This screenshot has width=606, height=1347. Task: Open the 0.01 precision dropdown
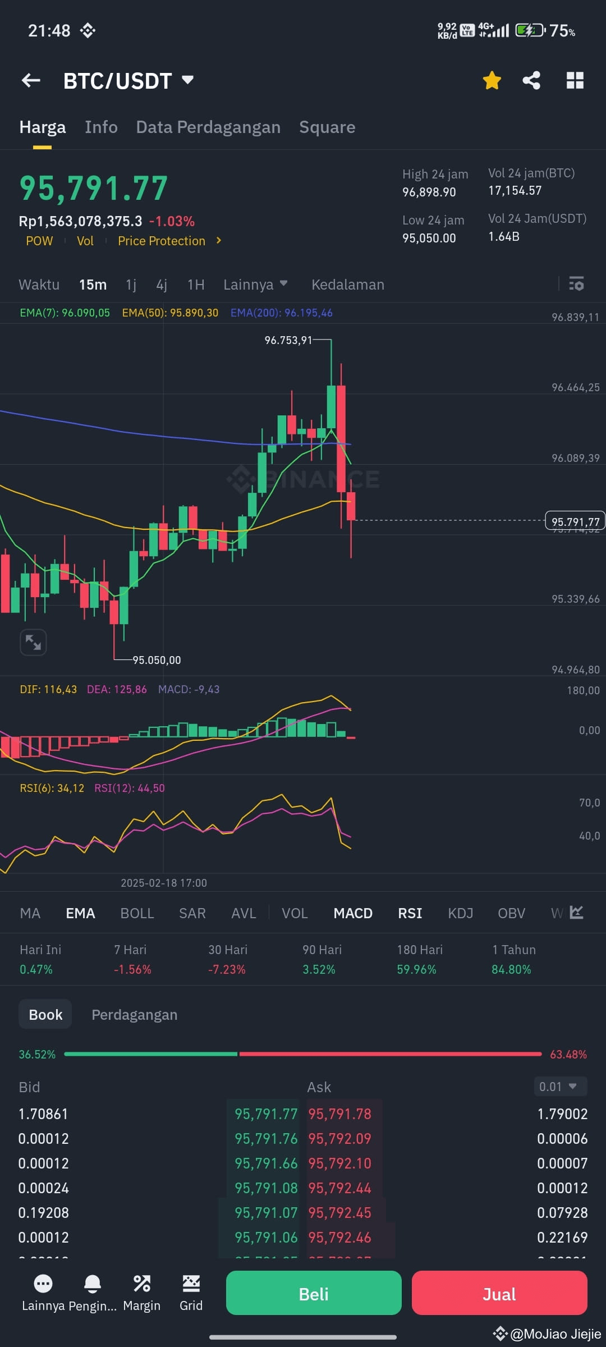click(561, 1086)
